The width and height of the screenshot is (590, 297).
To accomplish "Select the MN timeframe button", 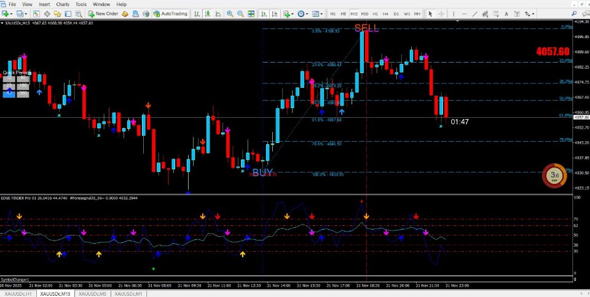I will [417, 14].
